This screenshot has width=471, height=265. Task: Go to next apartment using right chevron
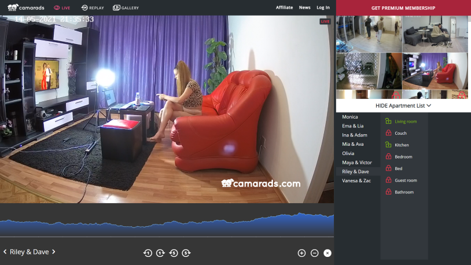click(54, 252)
